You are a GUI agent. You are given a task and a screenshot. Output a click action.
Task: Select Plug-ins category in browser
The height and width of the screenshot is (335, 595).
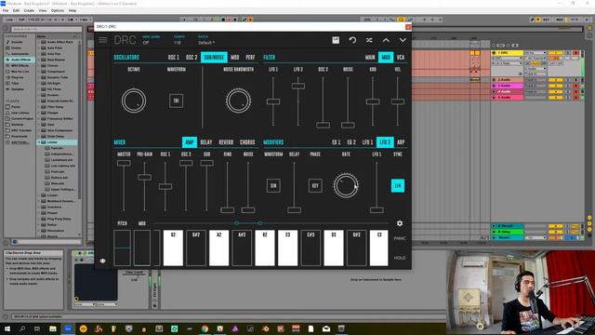[18, 77]
